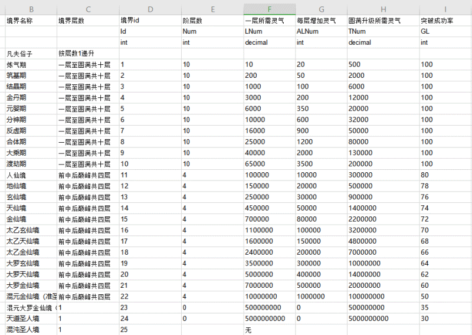Select the '太乙天仙境' cell
The width and height of the screenshot is (472, 335).
(x=31, y=241)
